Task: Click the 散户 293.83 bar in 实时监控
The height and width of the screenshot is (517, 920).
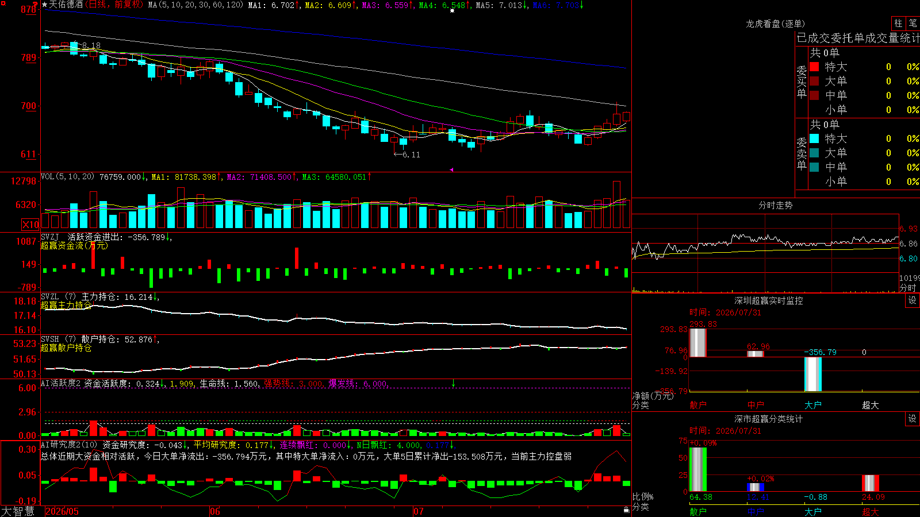Action: click(697, 342)
